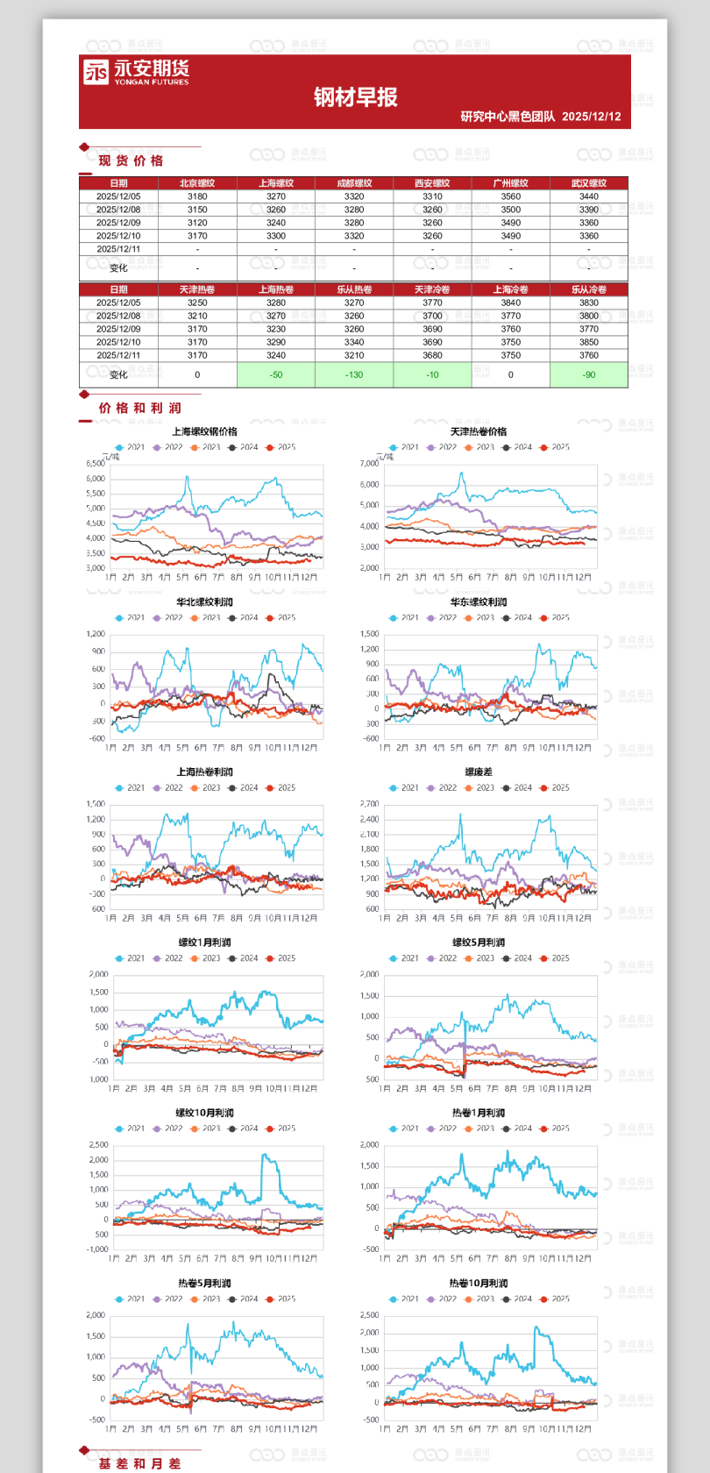This screenshot has height=1473, width=710.
Task: Open the 上海热卷利润 chart
Action: pyautogui.click(x=205, y=846)
